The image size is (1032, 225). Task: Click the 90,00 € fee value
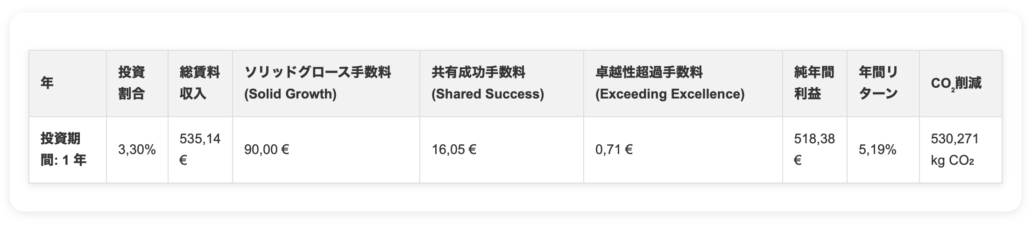267,150
